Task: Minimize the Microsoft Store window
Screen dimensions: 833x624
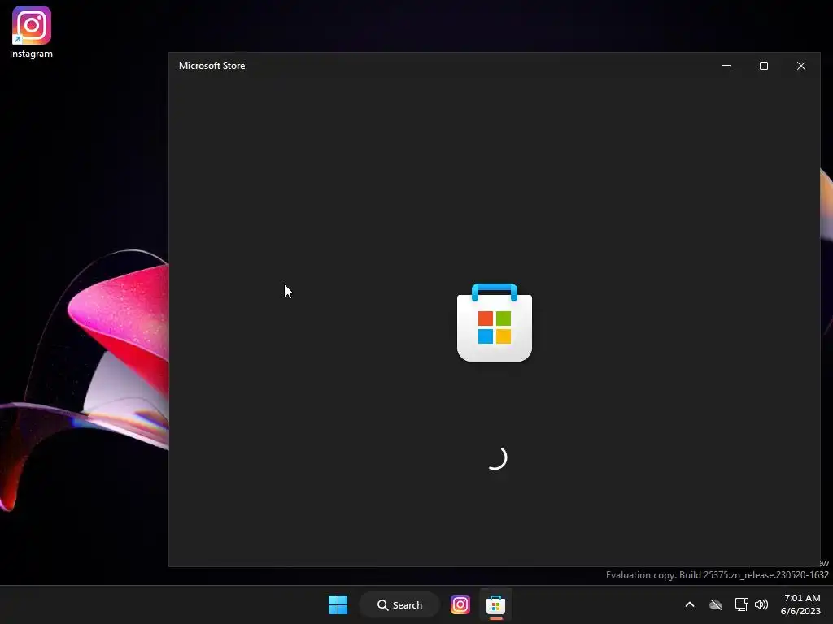Action: tap(726, 66)
